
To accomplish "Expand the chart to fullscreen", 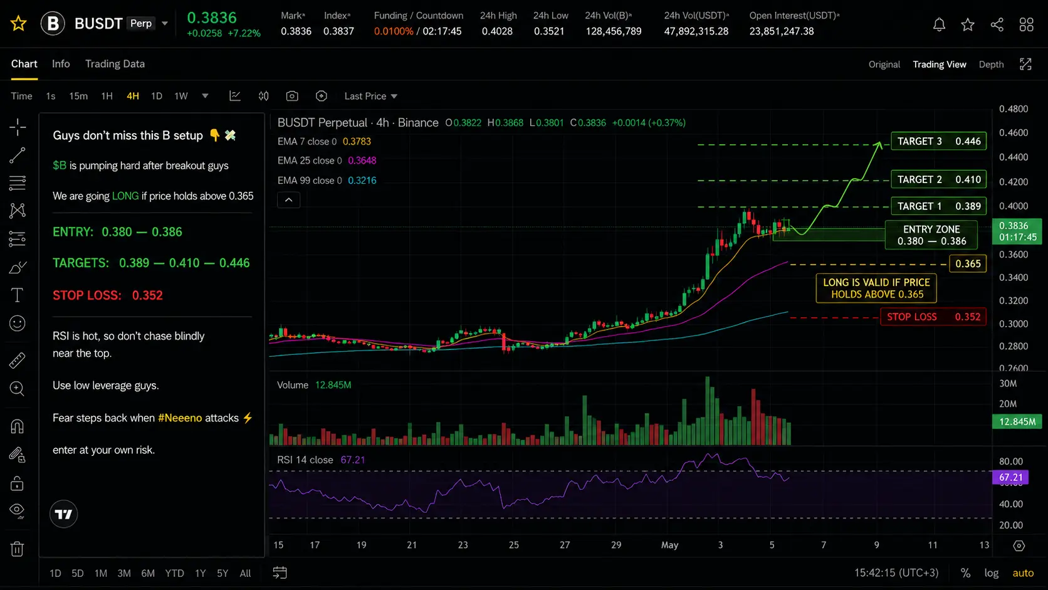I will 1025,65.
